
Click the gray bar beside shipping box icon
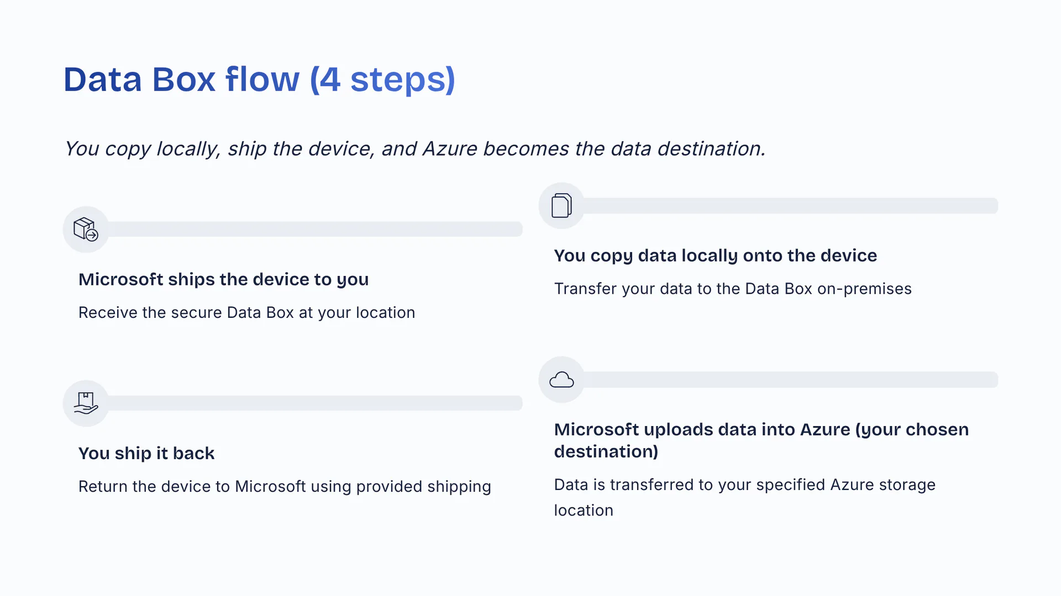point(315,229)
